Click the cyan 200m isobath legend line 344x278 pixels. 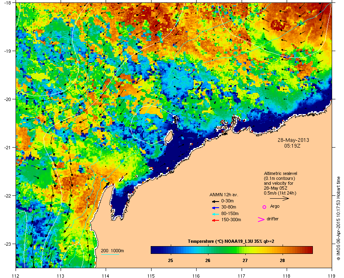[x=110, y=255]
